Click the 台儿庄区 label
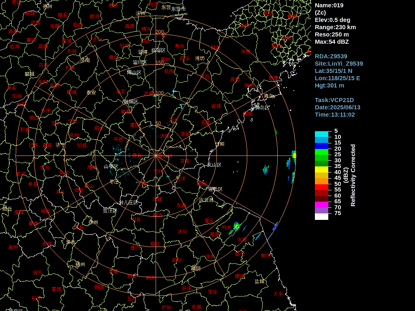Image resolution: width=415 pixels, height=311 pixels. pyautogui.click(x=128, y=202)
